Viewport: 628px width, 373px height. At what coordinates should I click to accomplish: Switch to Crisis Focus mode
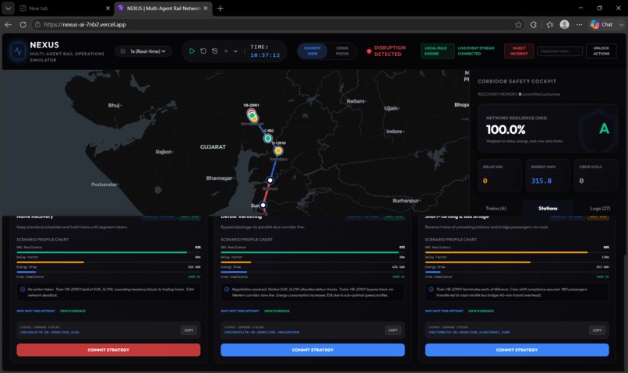[x=342, y=51]
